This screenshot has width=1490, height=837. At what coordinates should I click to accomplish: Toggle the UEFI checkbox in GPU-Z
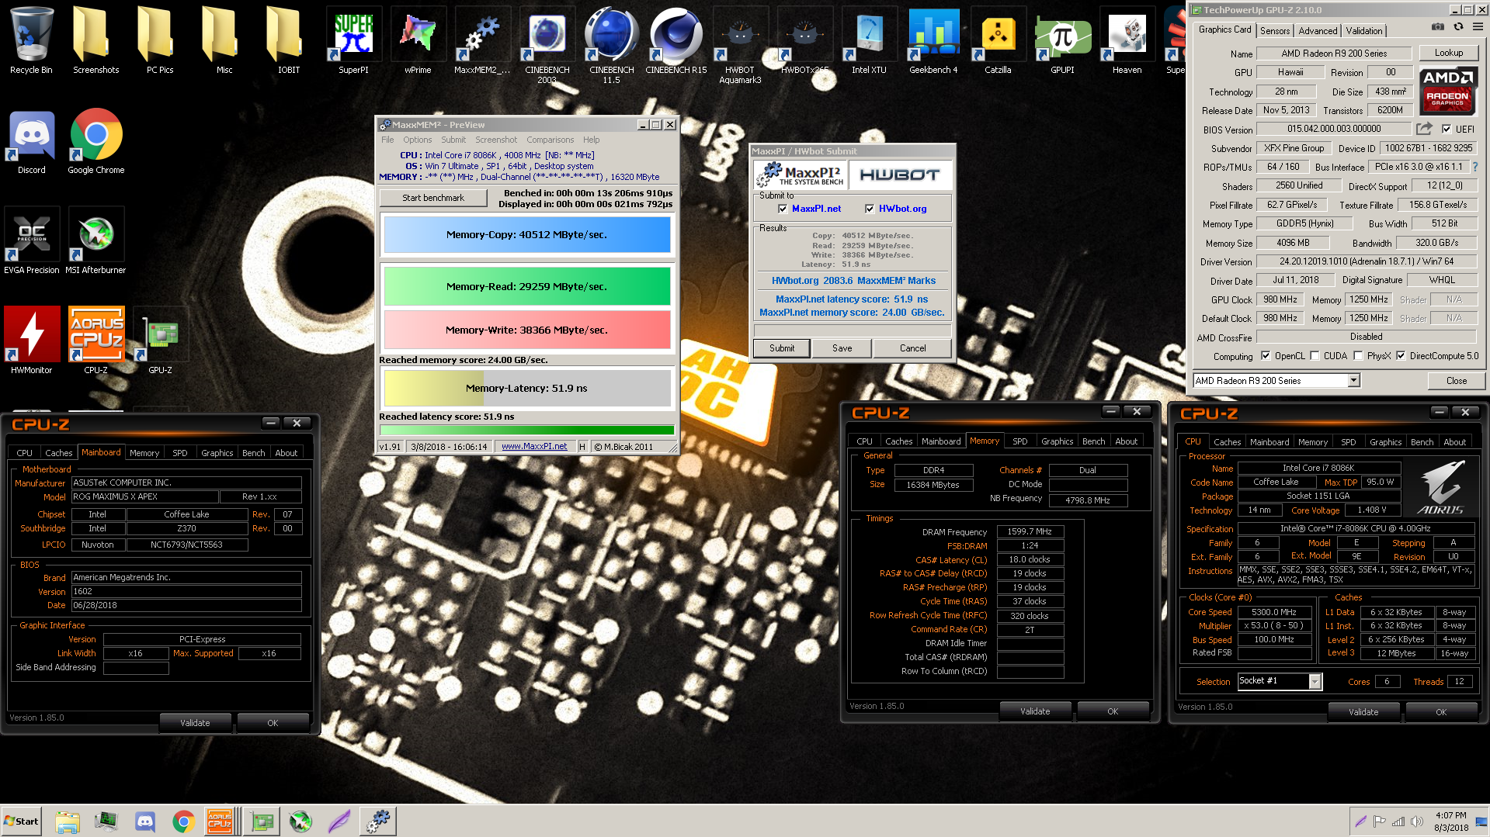click(1447, 130)
